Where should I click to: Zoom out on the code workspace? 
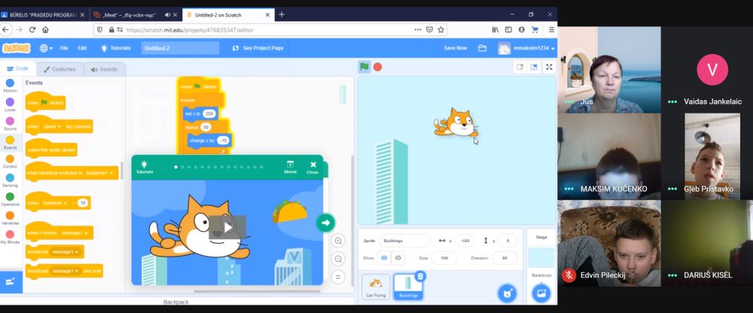click(x=338, y=259)
